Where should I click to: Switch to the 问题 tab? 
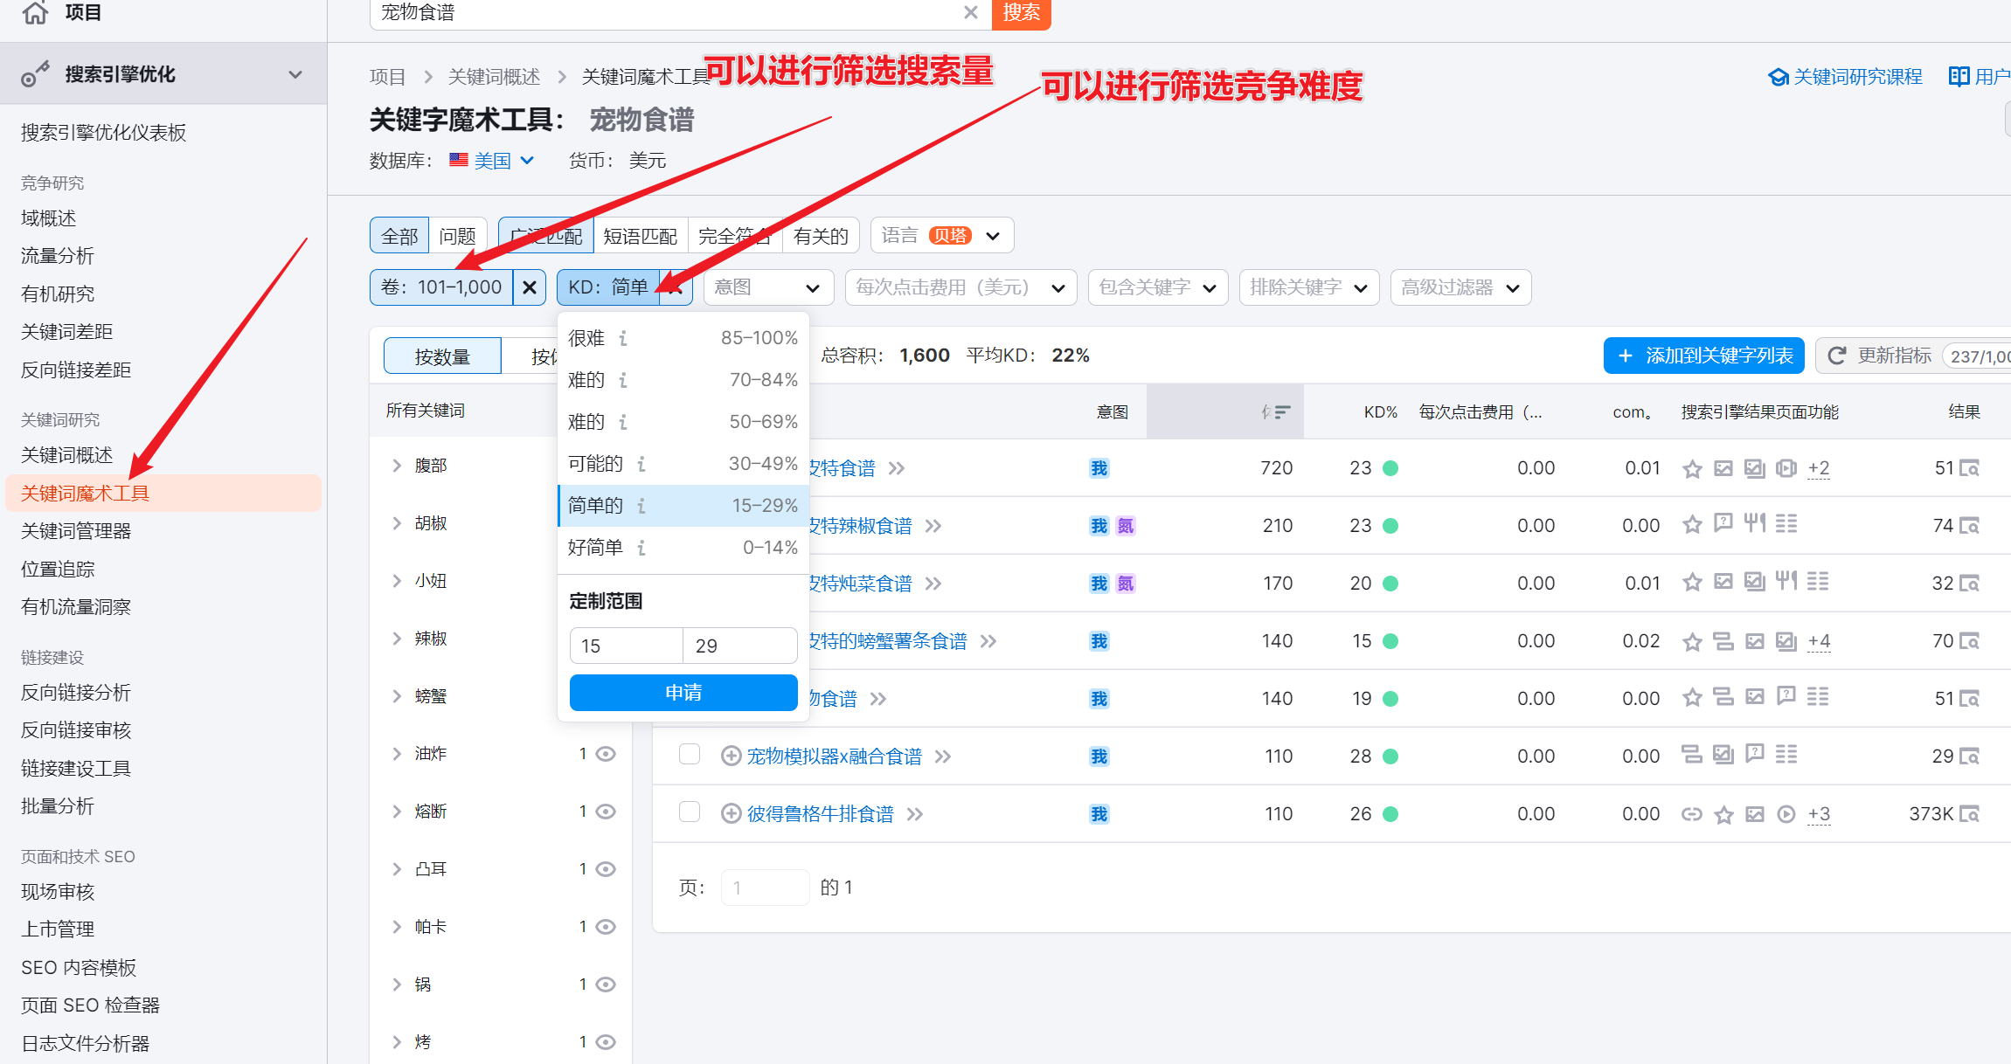pyautogui.click(x=457, y=236)
